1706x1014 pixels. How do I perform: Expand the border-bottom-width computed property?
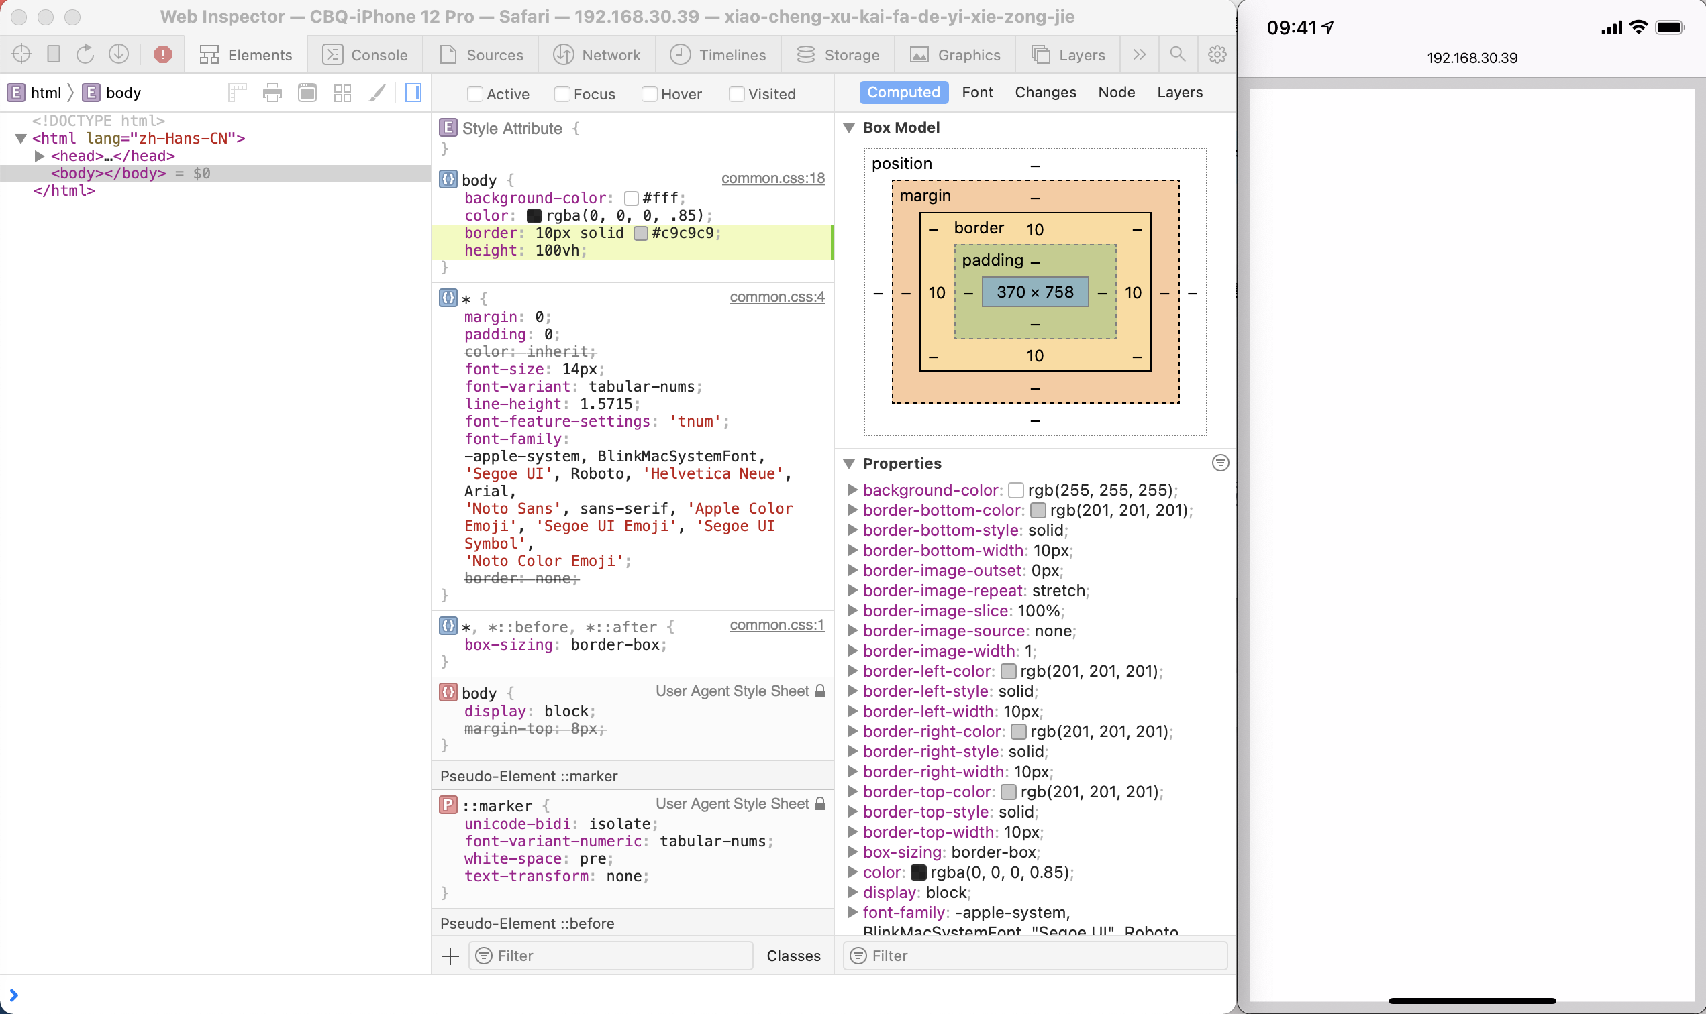tap(852, 550)
